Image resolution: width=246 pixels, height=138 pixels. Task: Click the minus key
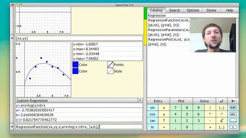(x=210, y=121)
